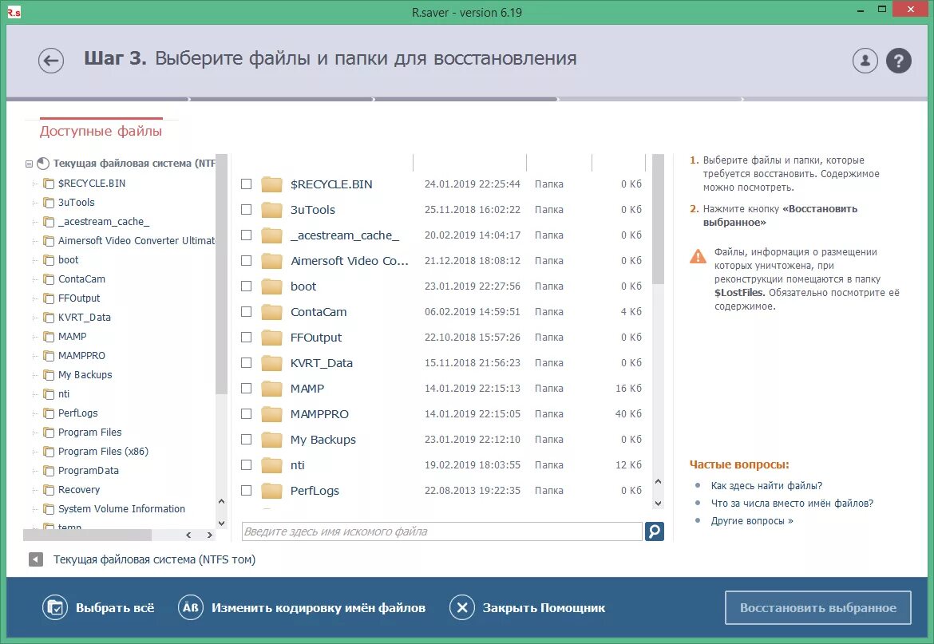
Task: Click the PerfLogs folder icon in list
Action: 271,491
